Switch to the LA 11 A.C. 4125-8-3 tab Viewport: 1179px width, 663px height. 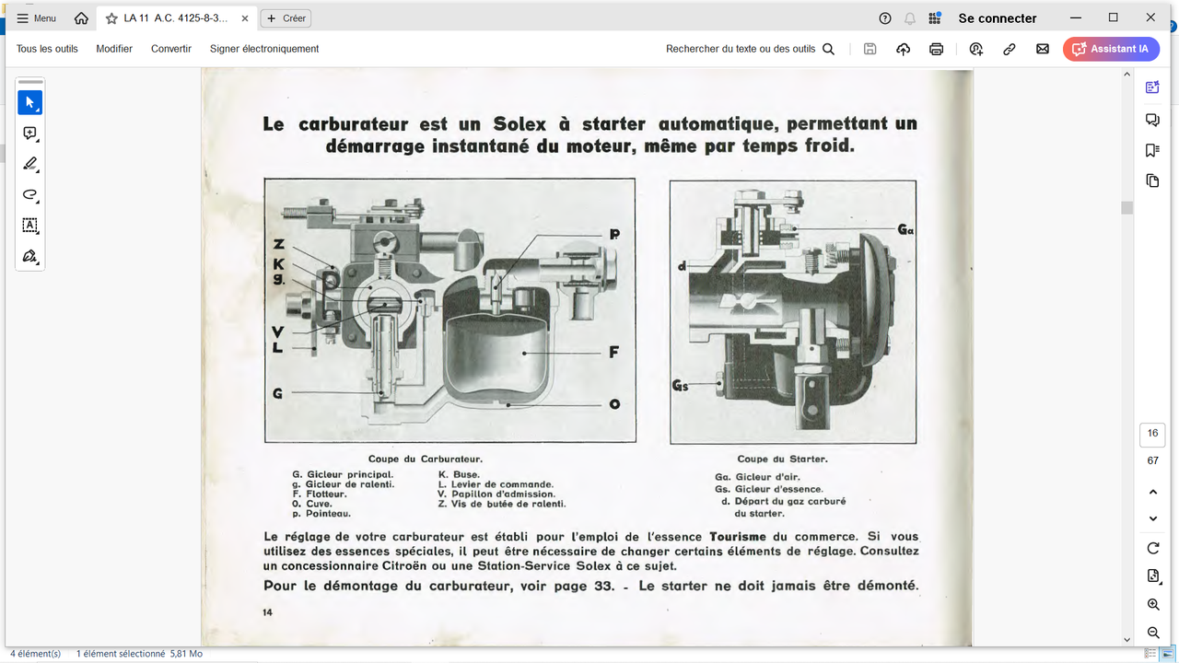pyautogui.click(x=176, y=18)
